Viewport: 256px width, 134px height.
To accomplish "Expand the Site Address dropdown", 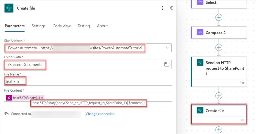I will click(x=167, y=48).
